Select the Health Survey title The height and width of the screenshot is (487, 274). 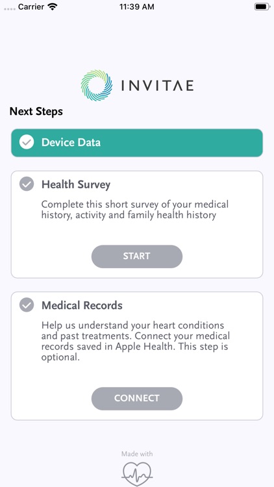point(76,184)
